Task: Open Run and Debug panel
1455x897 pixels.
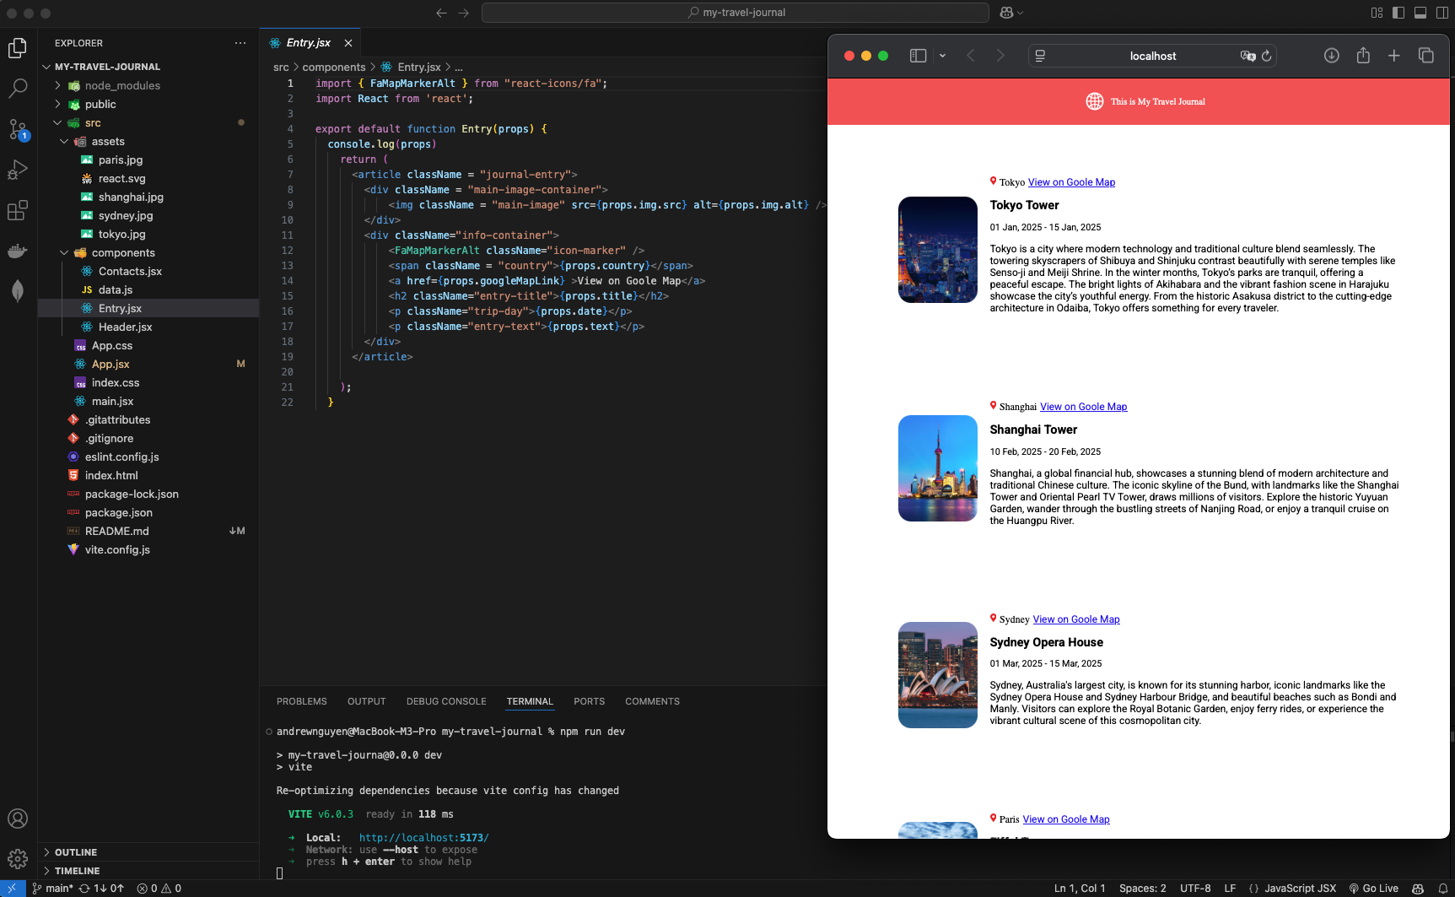Action: click(x=18, y=170)
